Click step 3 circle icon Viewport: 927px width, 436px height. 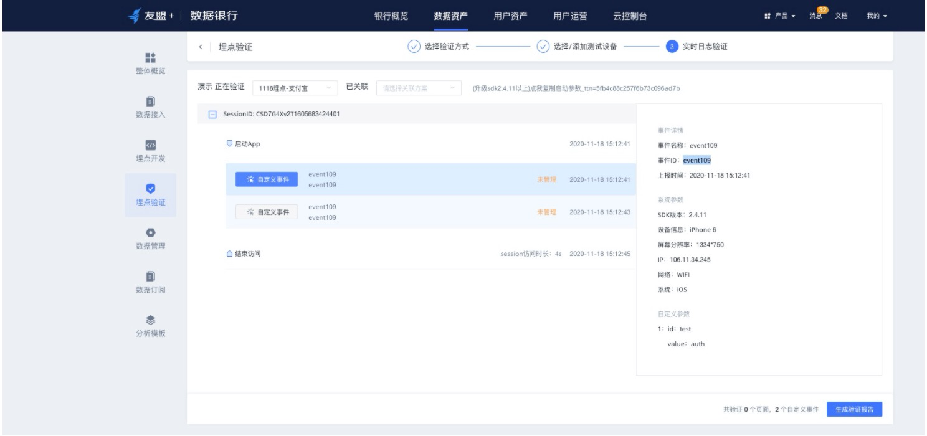(672, 47)
